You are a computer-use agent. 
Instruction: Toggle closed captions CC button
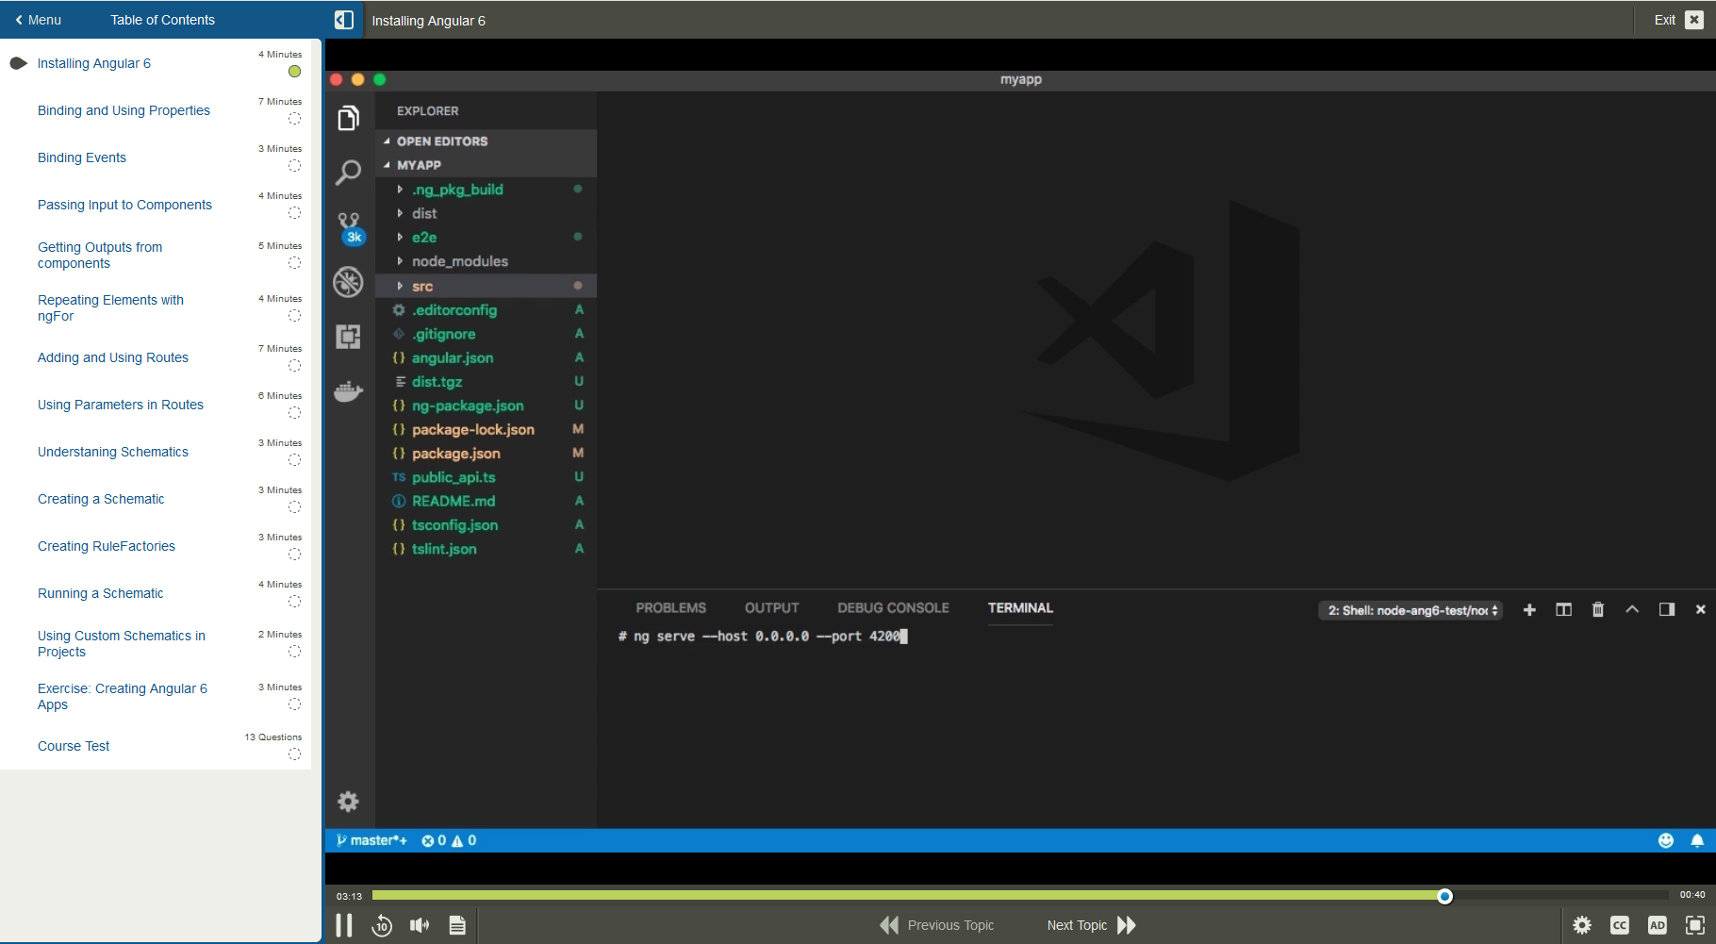pos(1620,926)
